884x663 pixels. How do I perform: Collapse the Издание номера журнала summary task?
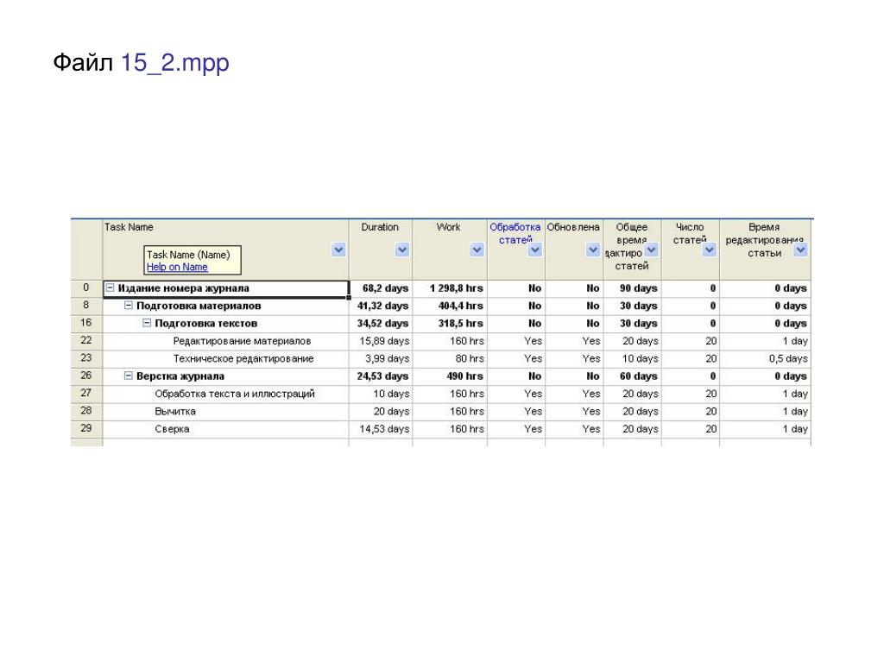pyautogui.click(x=110, y=287)
